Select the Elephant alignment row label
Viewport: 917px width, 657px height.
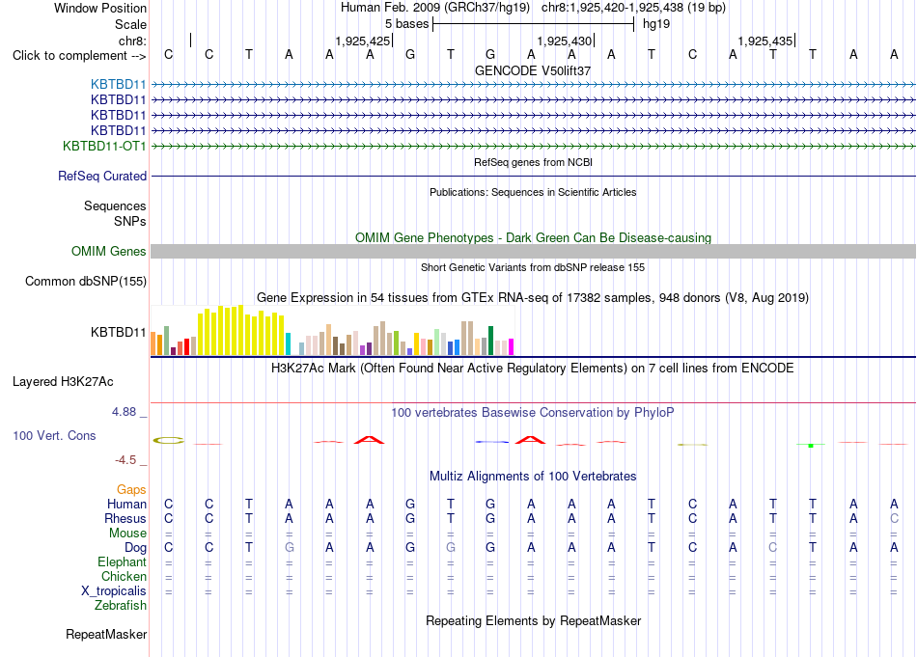[x=122, y=562]
